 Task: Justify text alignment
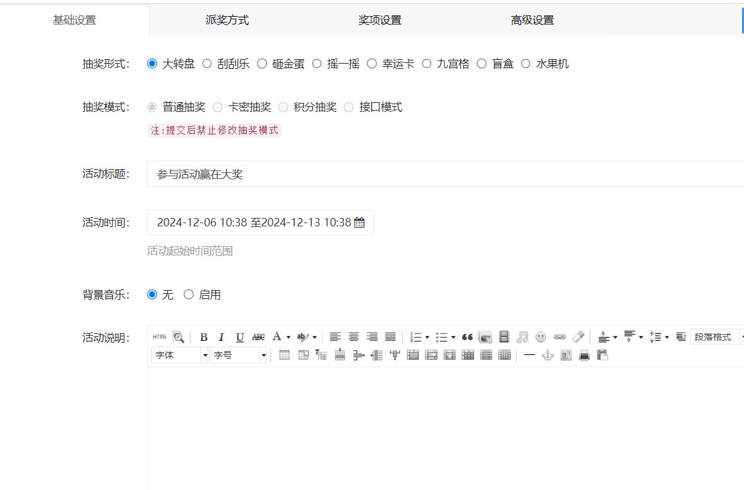391,337
